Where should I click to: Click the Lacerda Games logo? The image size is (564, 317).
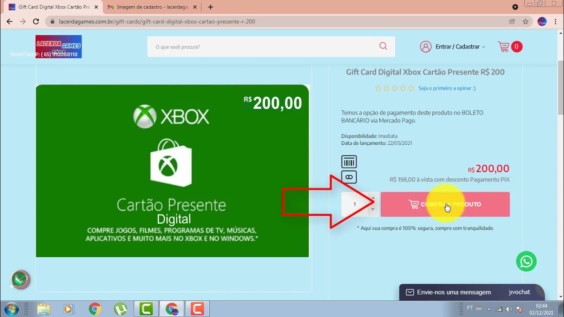coord(59,46)
